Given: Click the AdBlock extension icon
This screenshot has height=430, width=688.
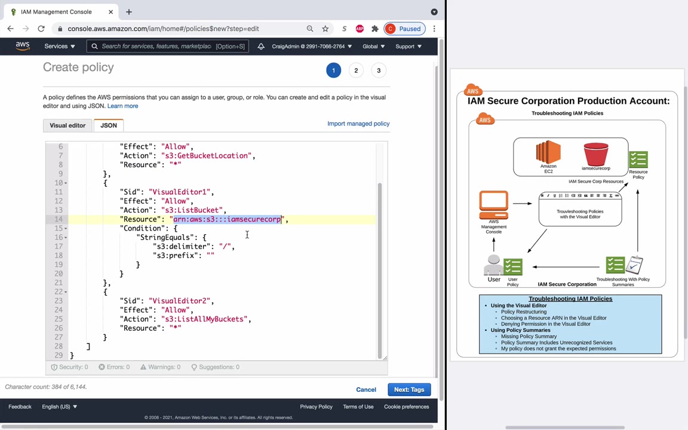Looking at the screenshot, I should (x=360, y=29).
